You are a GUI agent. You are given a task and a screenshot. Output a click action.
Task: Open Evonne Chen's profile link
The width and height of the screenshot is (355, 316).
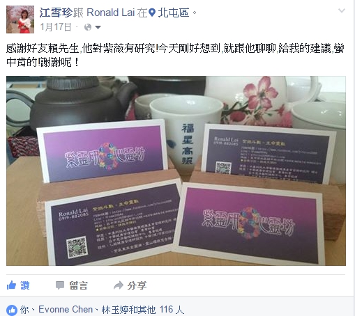point(66,310)
